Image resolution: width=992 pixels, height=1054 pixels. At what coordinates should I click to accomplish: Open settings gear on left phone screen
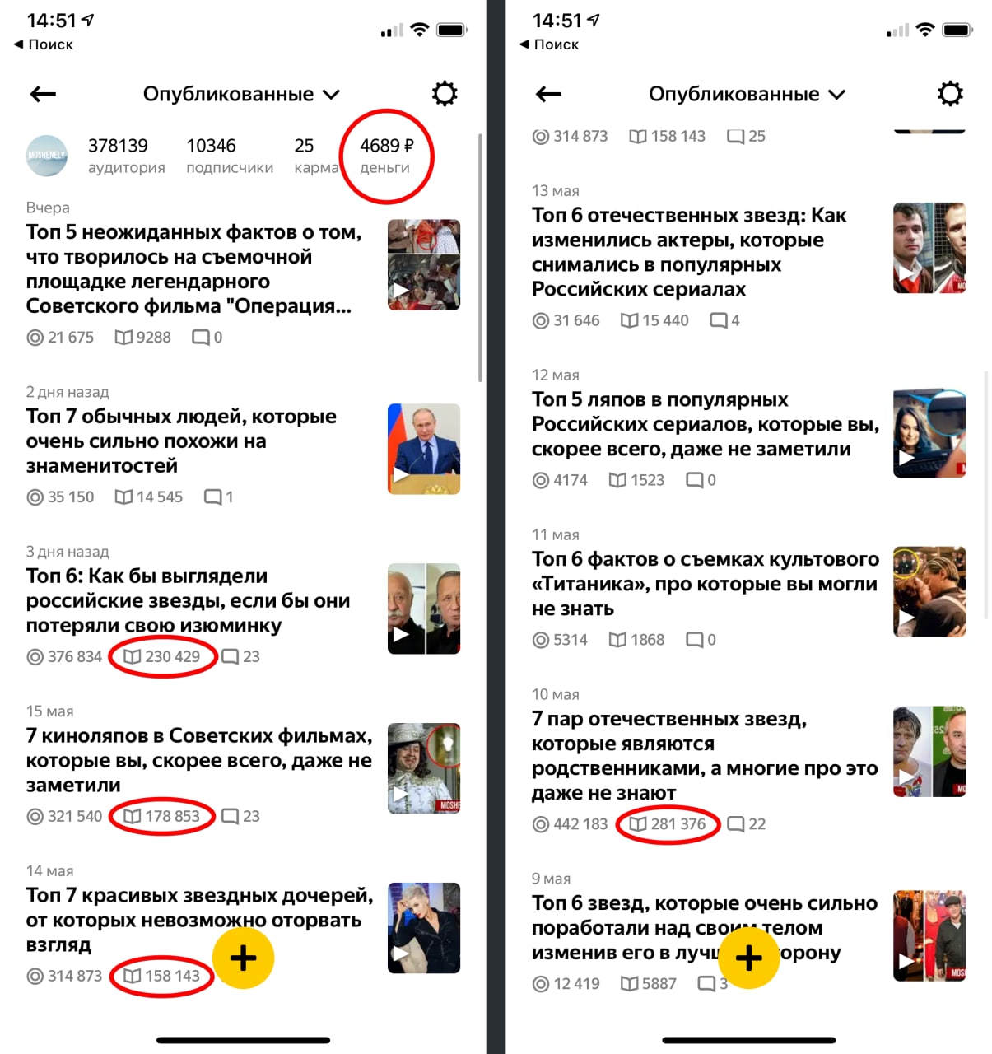(445, 94)
